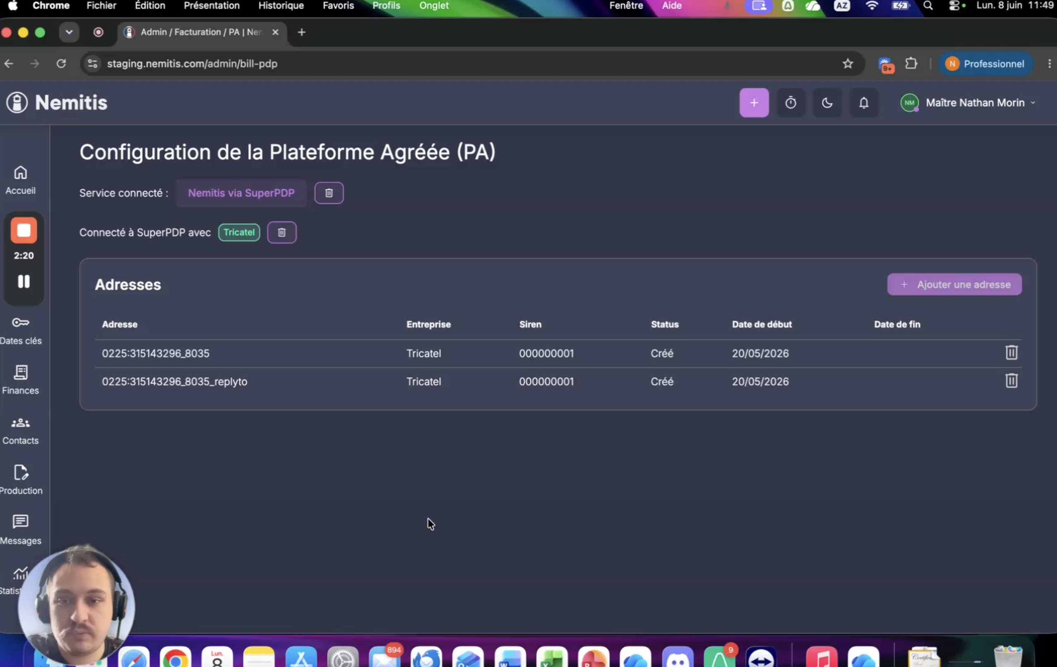Open Contacts in the sidebar
The image size is (1057, 667).
pos(21,430)
